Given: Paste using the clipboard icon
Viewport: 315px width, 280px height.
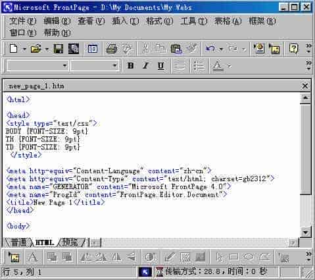Looking at the screenshot, I should pos(176,49).
